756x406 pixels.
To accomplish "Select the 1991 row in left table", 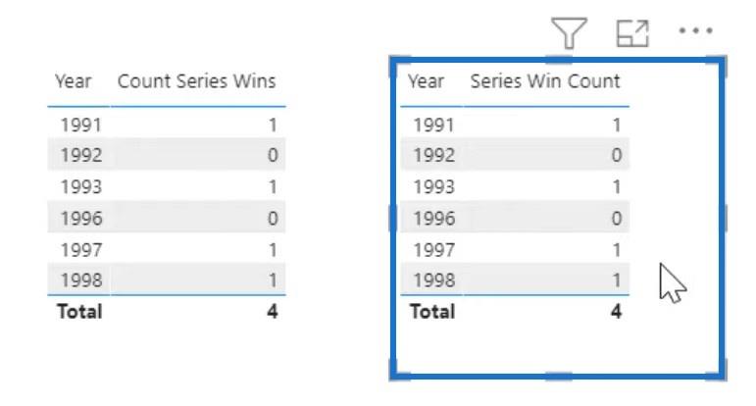I will point(167,125).
